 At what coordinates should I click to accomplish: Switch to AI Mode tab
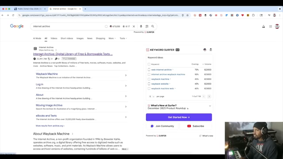tap(37, 38)
